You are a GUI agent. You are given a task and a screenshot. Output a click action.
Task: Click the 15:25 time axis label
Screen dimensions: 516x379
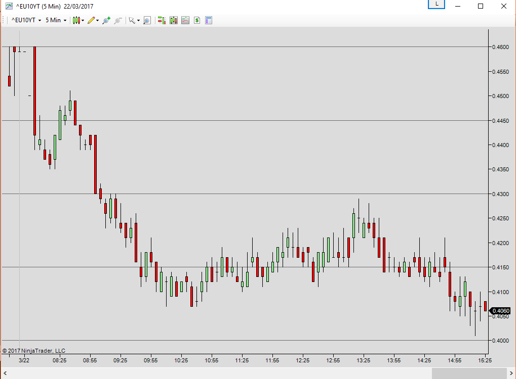(x=485, y=360)
